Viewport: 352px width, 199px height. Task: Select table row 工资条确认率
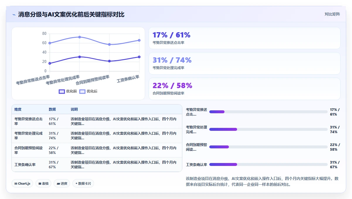pyautogui.click(x=97, y=165)
